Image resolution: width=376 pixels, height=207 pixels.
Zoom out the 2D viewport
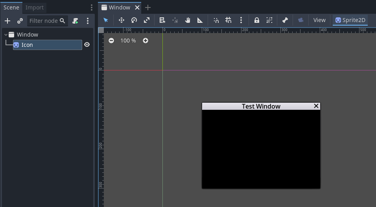(x=111, y=41)
